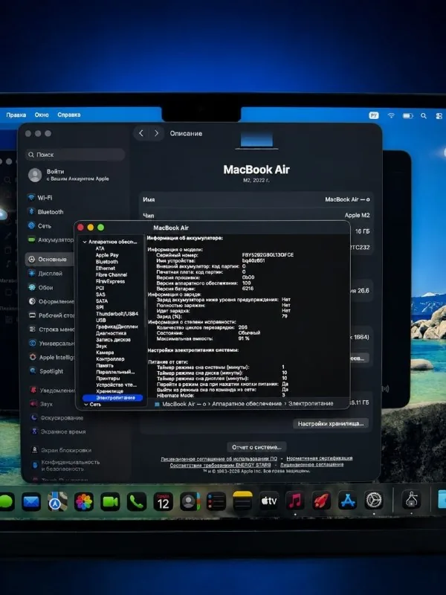The height and width of the screenshot is (595, 446).
Task: Select Электропитание in System Information tree
Action: point(113,398)
